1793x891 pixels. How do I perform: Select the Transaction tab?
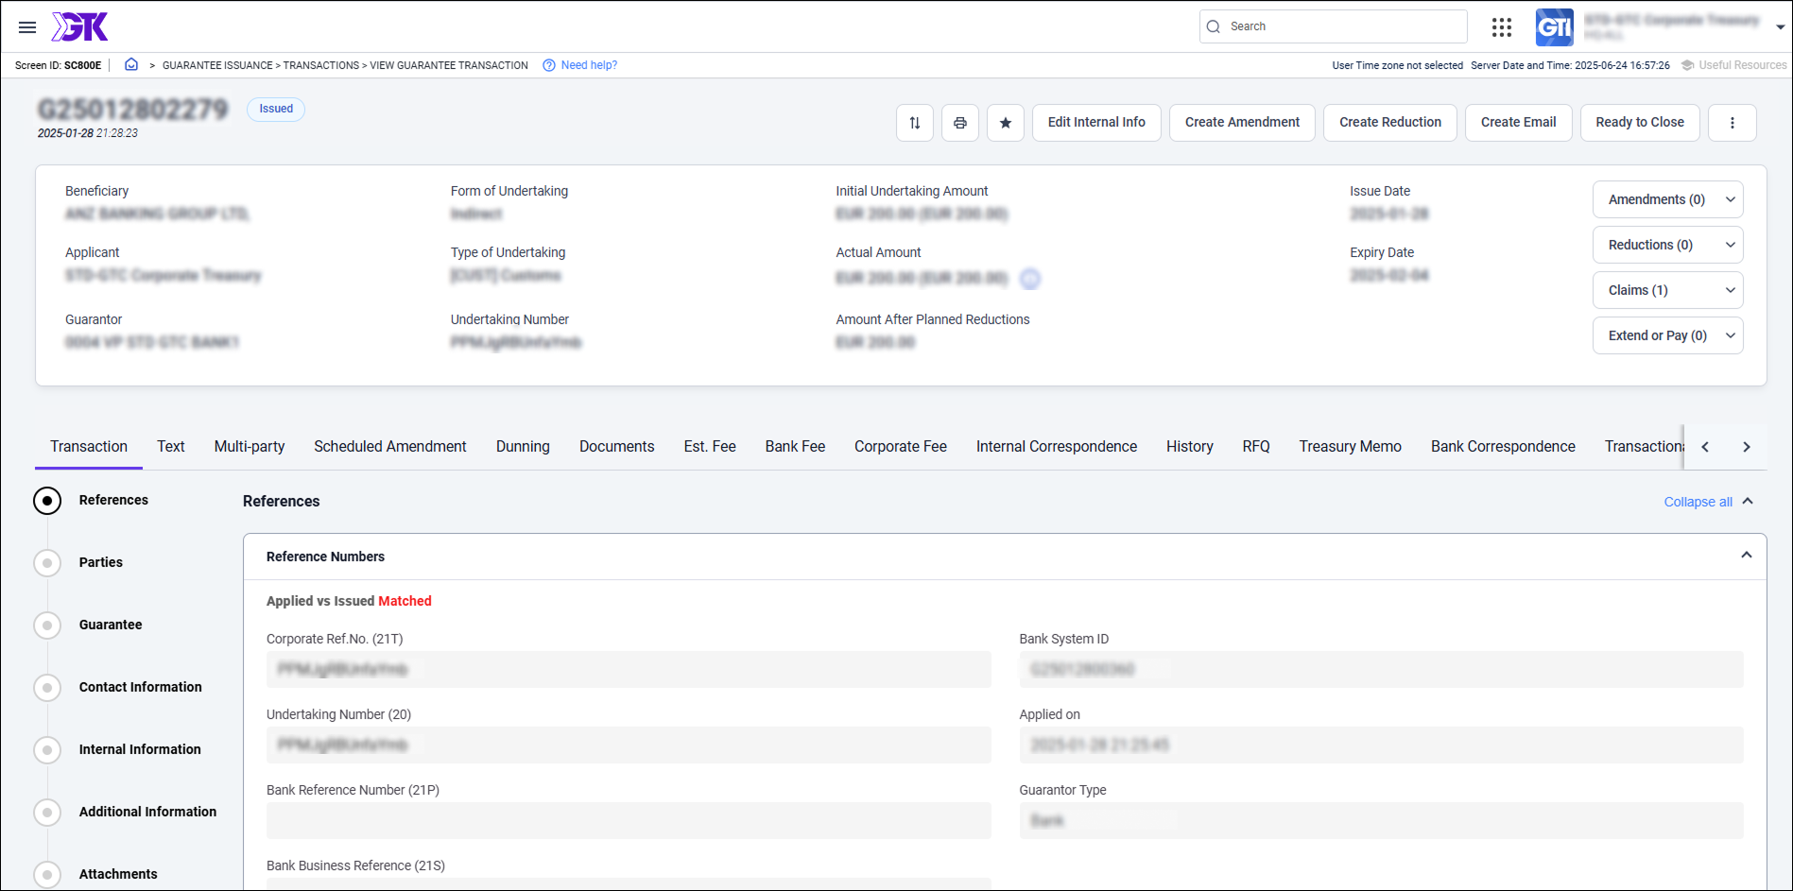click(x=89, y=446)
